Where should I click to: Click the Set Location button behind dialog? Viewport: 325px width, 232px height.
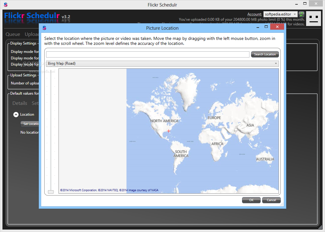(x=30, y=124)
